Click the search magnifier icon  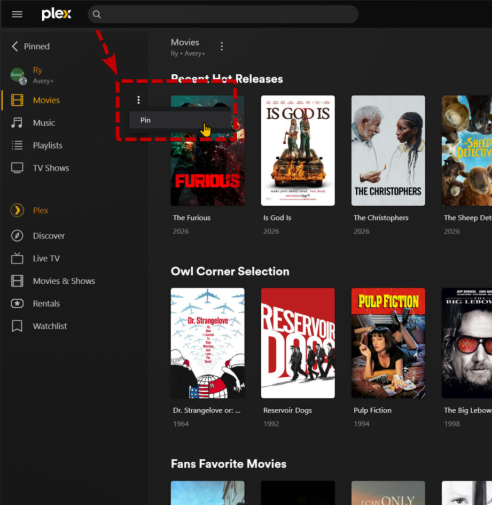coord(97,14)
